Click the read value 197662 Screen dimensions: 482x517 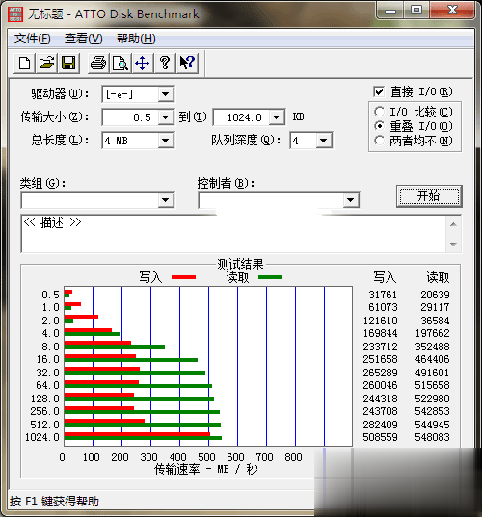coord(432,333)
